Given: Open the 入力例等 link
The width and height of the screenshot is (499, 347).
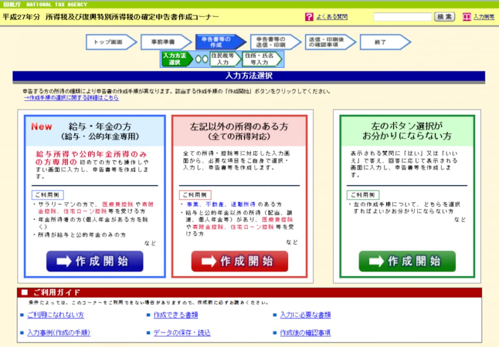Looking at the screenshot, I should (484, 17).
